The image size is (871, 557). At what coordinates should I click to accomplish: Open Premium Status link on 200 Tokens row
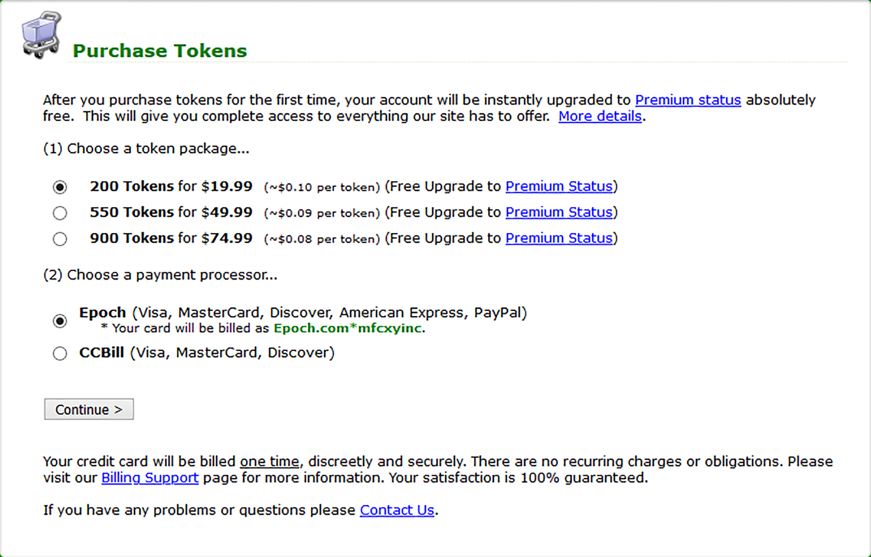coord(559,186)
